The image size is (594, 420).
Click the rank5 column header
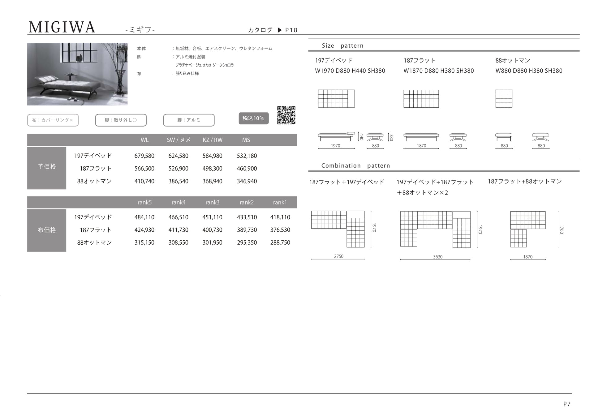click(144, 202)
